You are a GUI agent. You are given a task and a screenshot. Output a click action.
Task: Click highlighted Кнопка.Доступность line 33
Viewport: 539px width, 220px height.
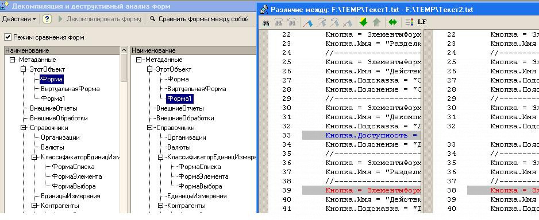[x=361, y=135]
